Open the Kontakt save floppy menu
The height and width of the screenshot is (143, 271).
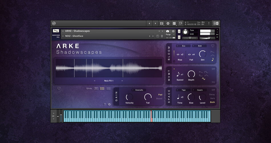pos(161,23)
